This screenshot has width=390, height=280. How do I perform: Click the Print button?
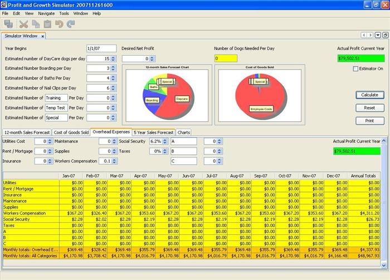click(369, 121)
